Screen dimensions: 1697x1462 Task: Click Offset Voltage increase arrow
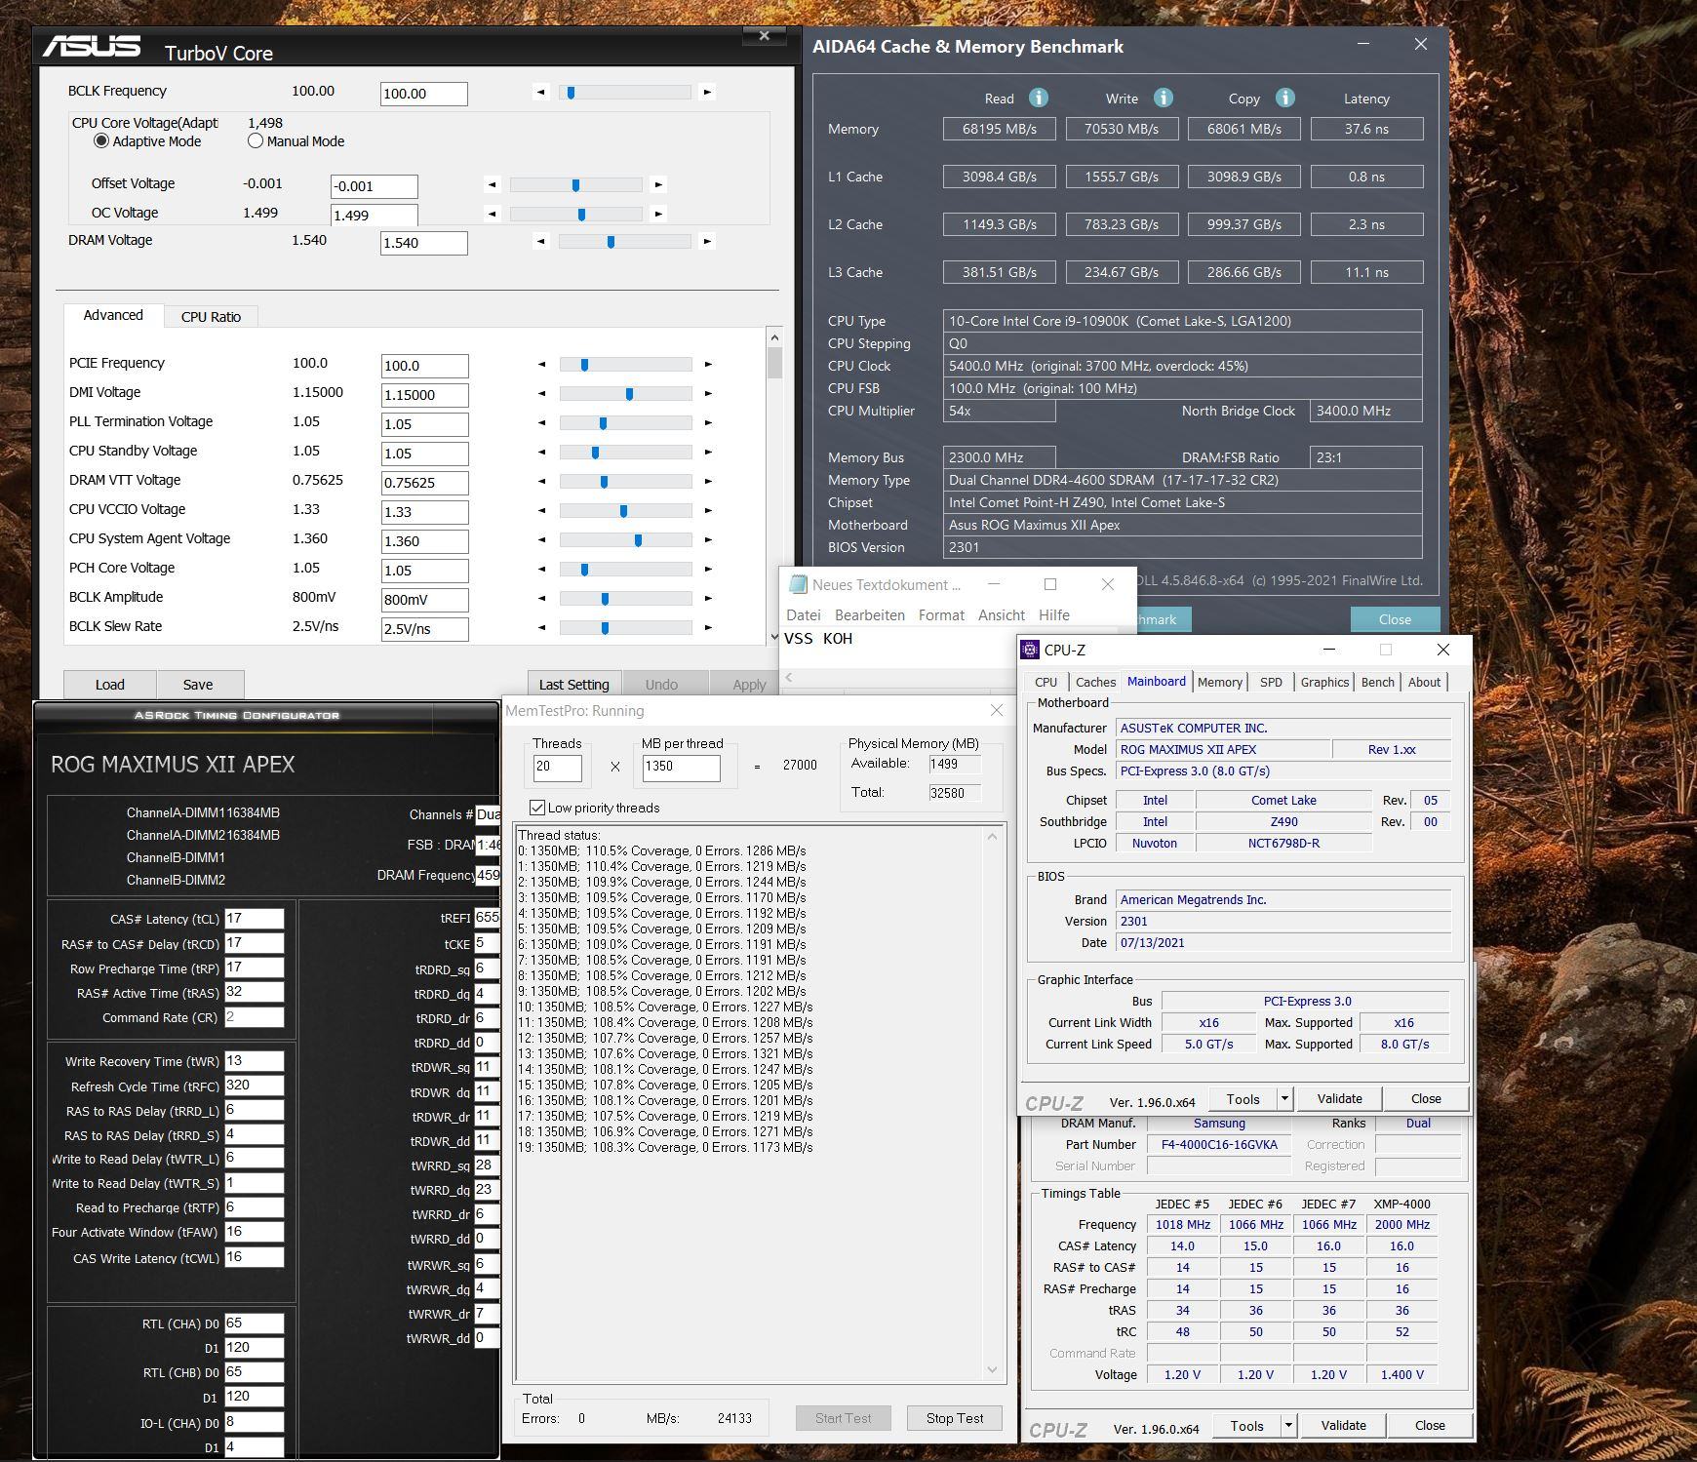(658, 184)
